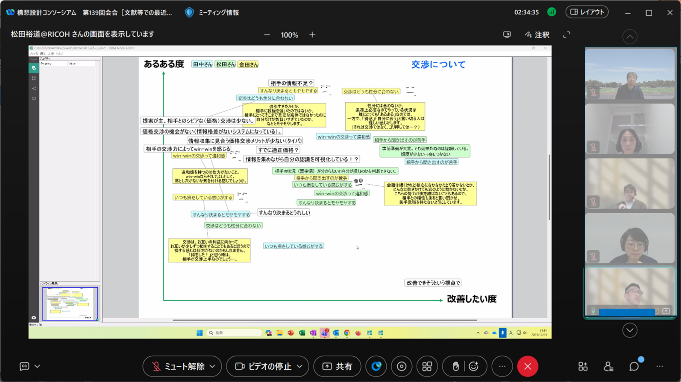Viewport: 681px width, 382px height.
Task: Open the レイアウト layout menu
Action: [587, 12]
